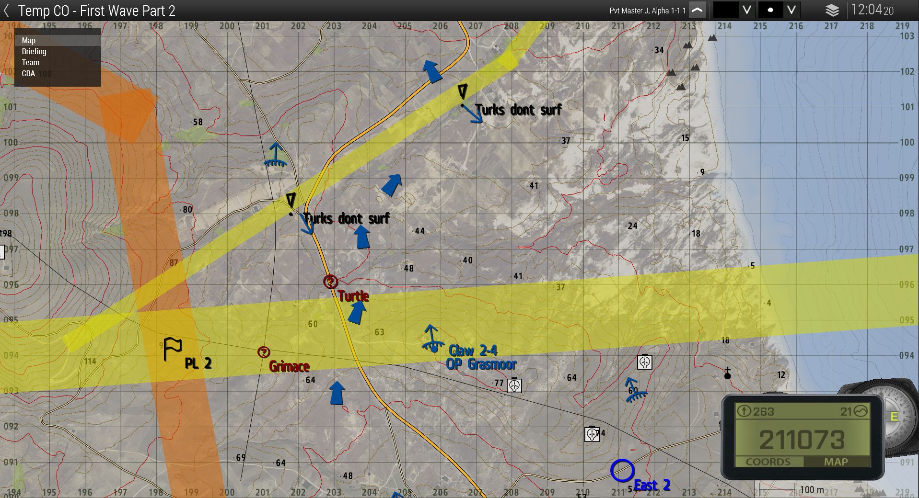
Task: Click the blue arrow west of hill 41
Action: tap(392, 185)
